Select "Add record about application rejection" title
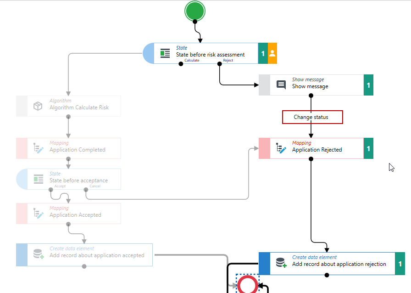This screenshot has width=411, height=293. tap(339, 264)
